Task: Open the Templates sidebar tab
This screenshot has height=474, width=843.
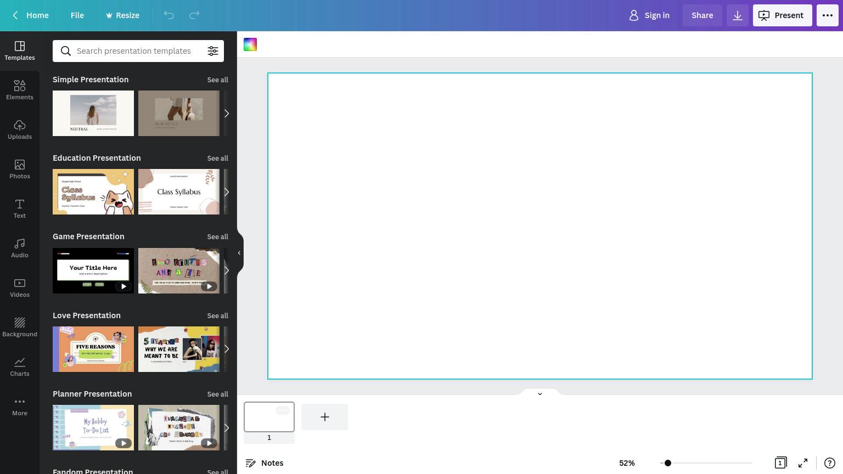Action: [20, 50]
